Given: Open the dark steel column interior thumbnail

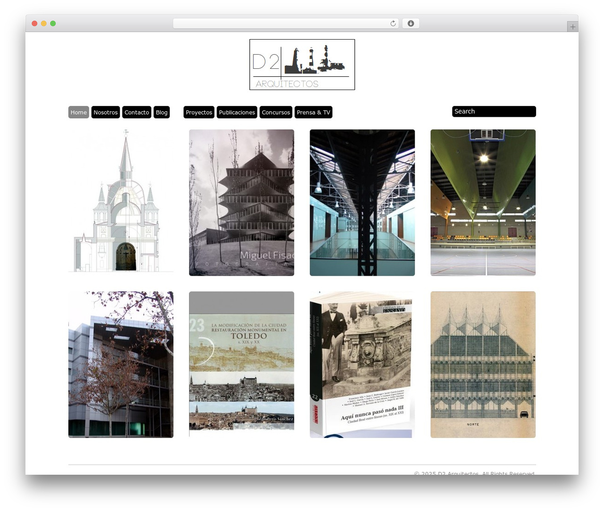Looking at the screenshot, I should (x=362, y=203).
